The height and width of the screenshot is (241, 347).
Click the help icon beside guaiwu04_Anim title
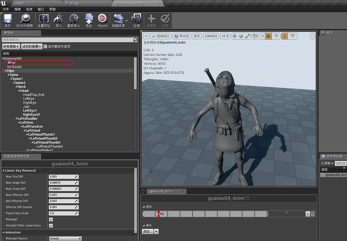[247, 198]
